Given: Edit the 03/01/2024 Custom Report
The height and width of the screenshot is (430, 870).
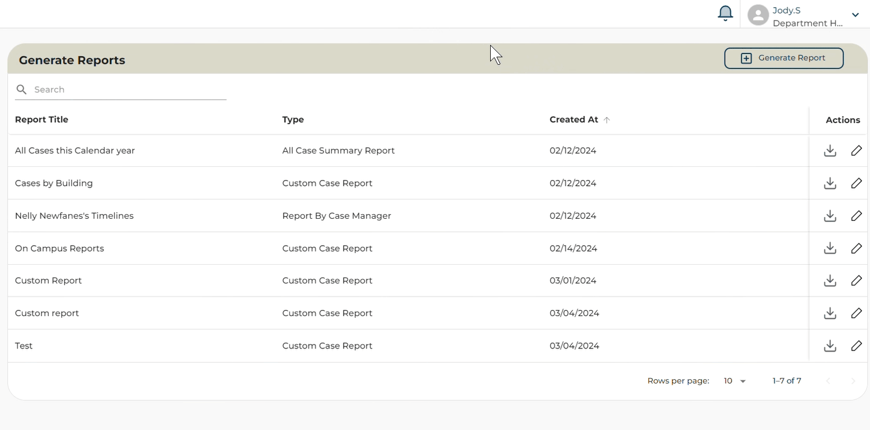Looking at the screenshot, I should (x=856, y=281).
